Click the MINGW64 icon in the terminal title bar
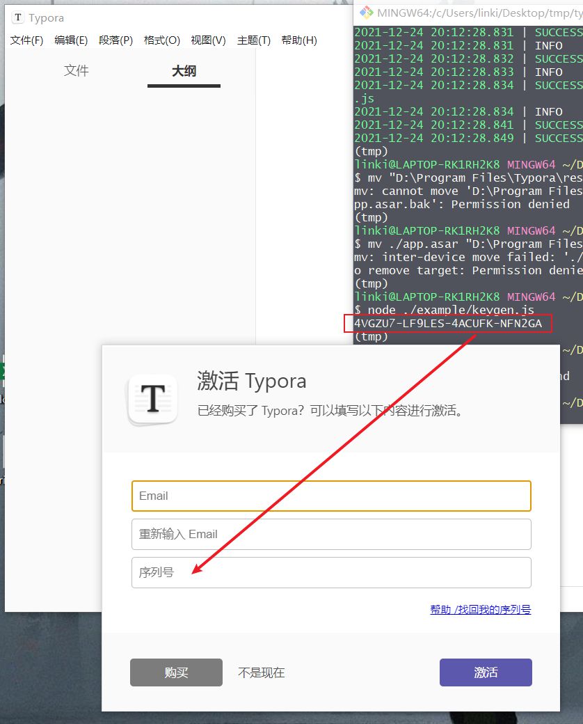 pyautogui.click(x=367, y=13)
